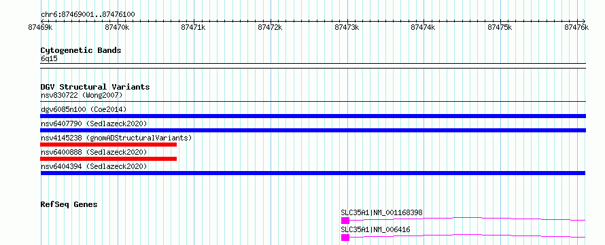Click the 87475k ruler tick label
605x245 pixels.
500,27
